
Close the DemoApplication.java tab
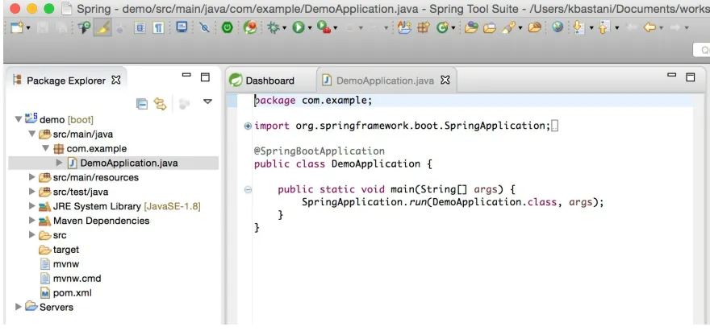pyautogui.click(x=445, y=80)
